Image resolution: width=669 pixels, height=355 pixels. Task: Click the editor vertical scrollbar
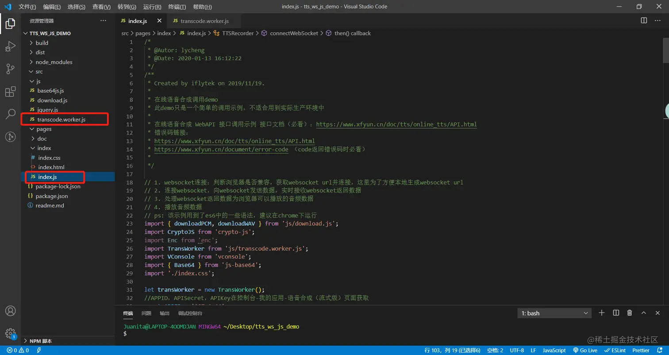666,51
